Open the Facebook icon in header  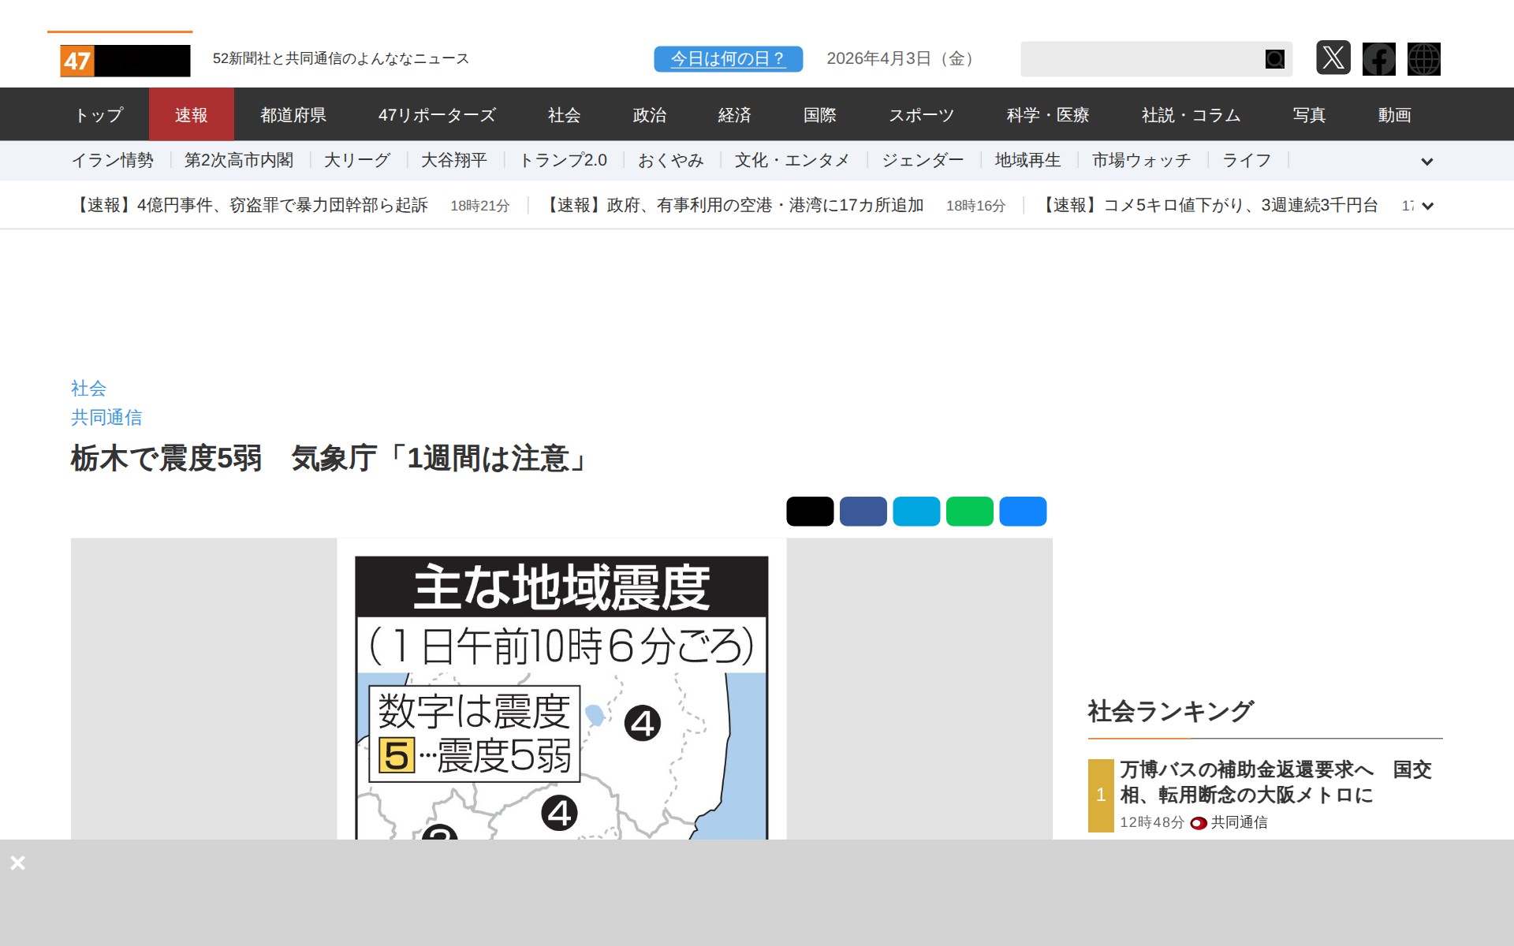(1378, 59)
